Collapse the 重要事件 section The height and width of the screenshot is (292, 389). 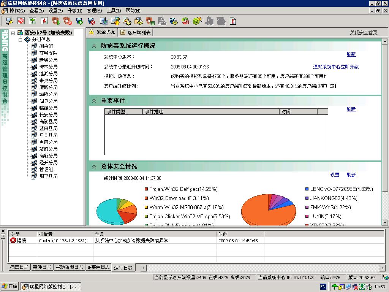94,100
